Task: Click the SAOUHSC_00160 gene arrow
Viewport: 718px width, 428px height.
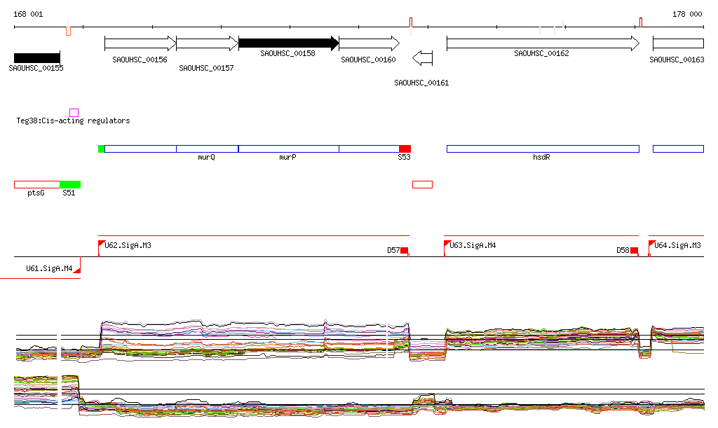Action: [x=369, y=43]
